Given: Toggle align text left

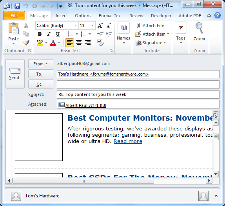Looking at the screenshot, I should point(70,43).
